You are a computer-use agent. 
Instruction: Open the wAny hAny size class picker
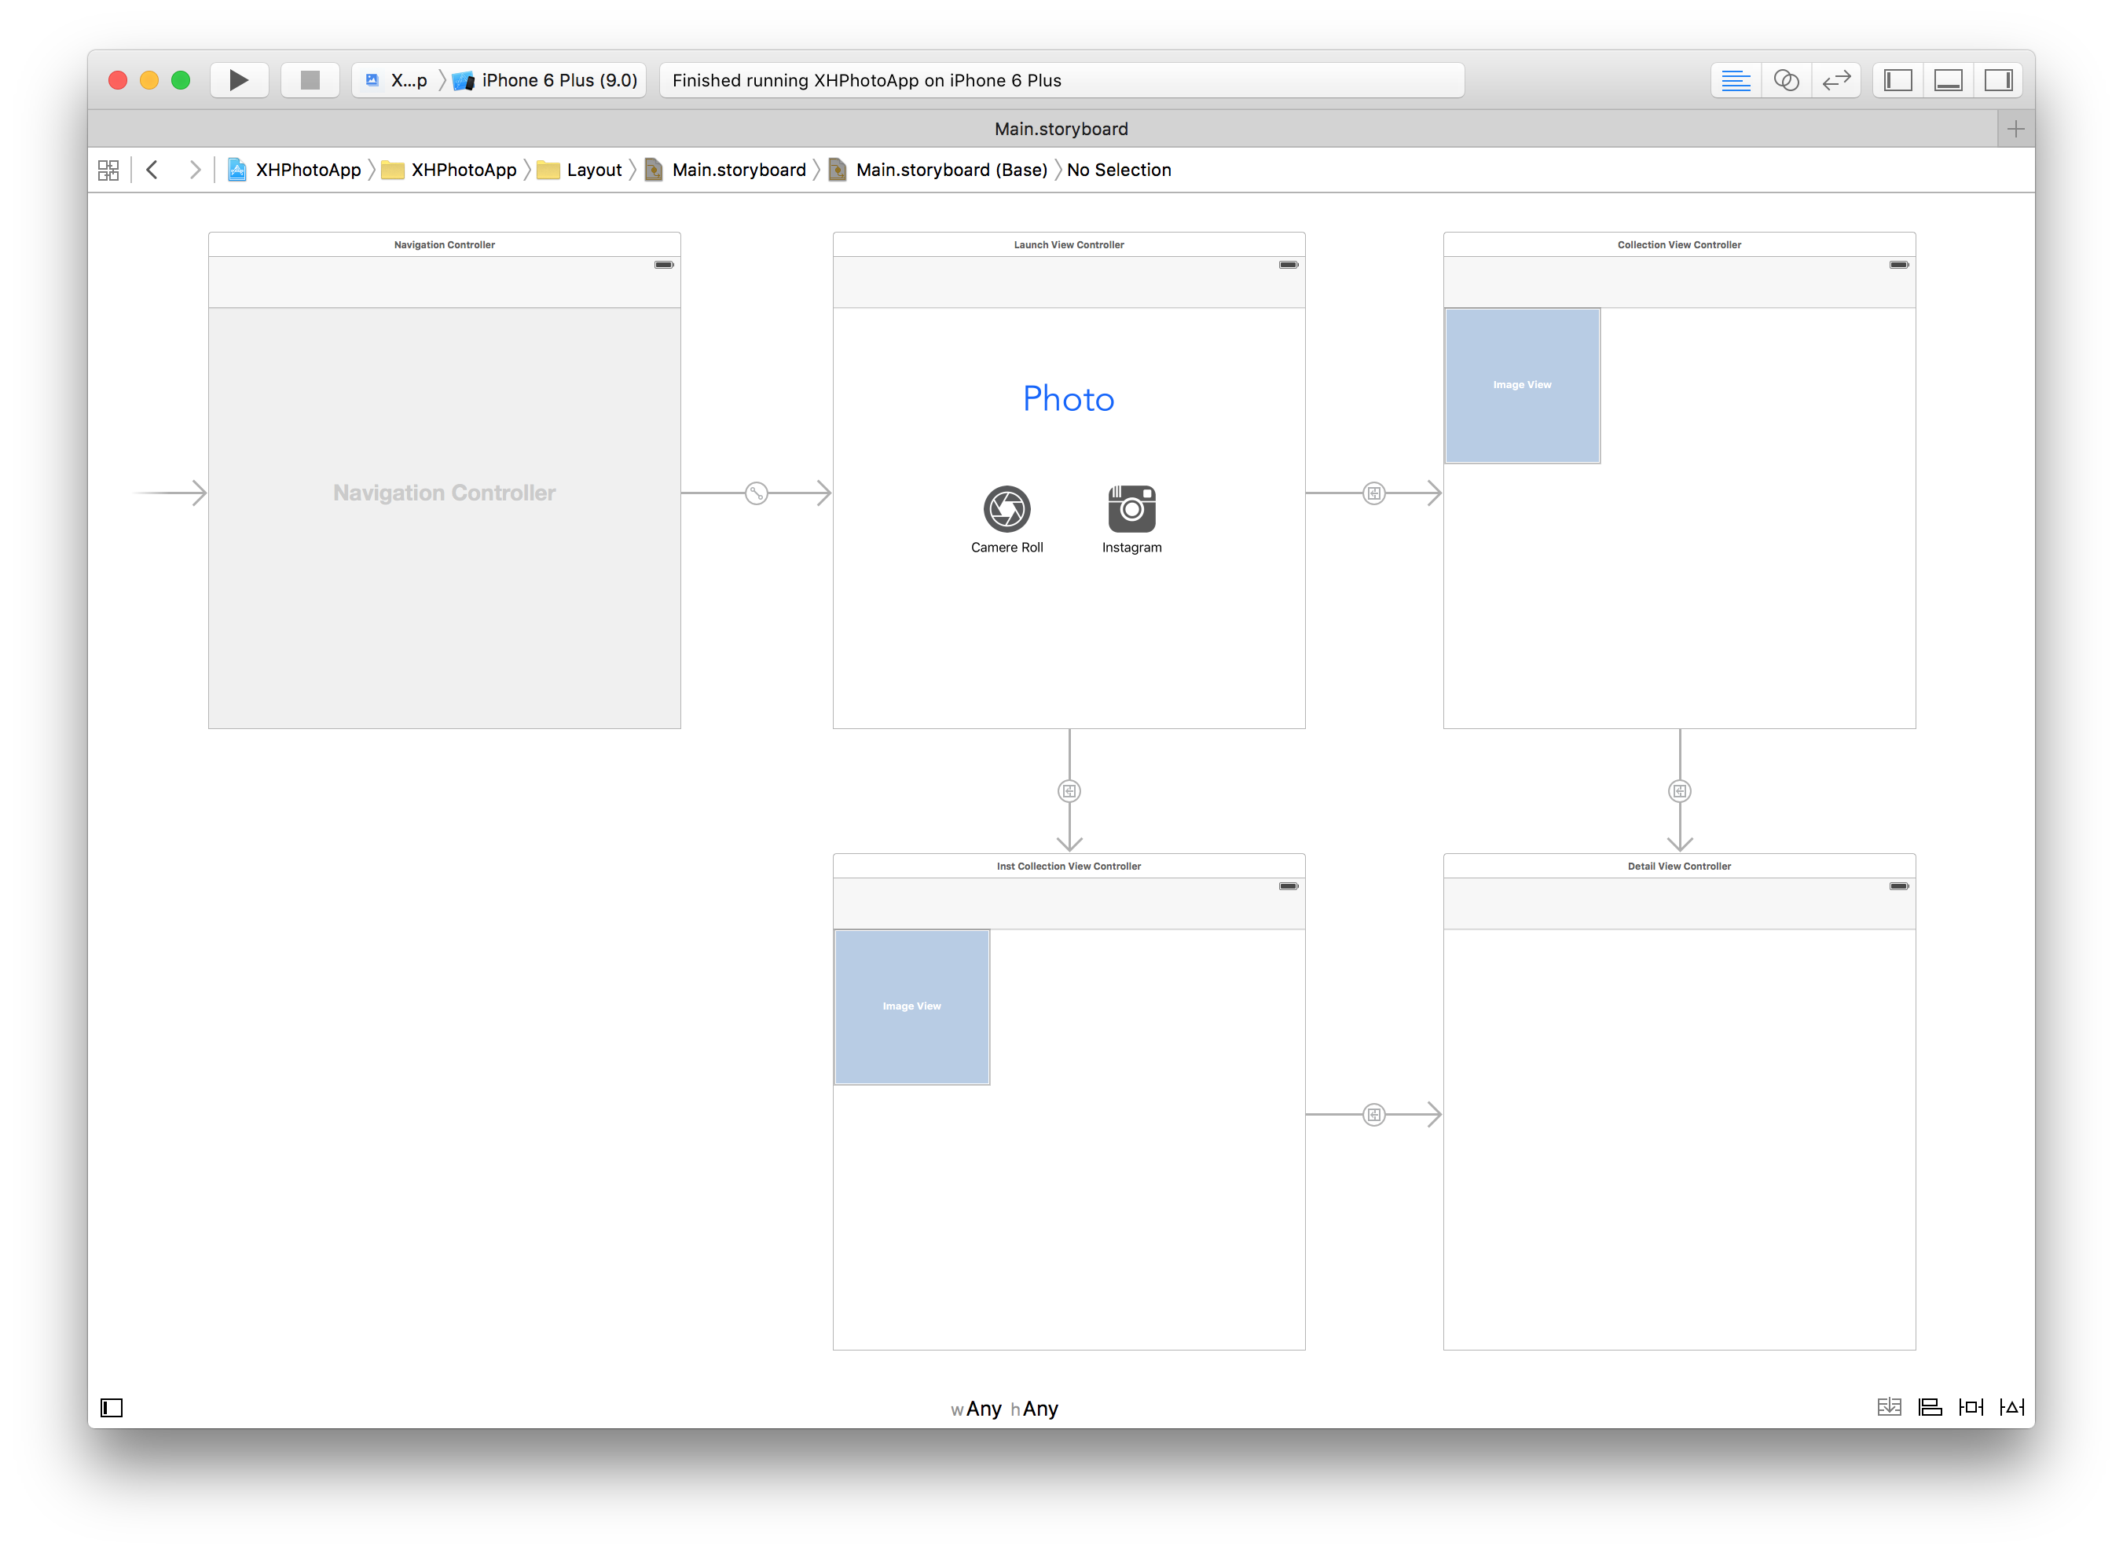[x=1003, y=1408]
